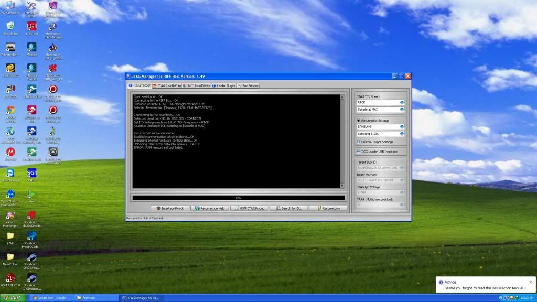Launch Google Chrome from the desktop
Viewport: 537px width, 302px height.
[x=10, y=114]
